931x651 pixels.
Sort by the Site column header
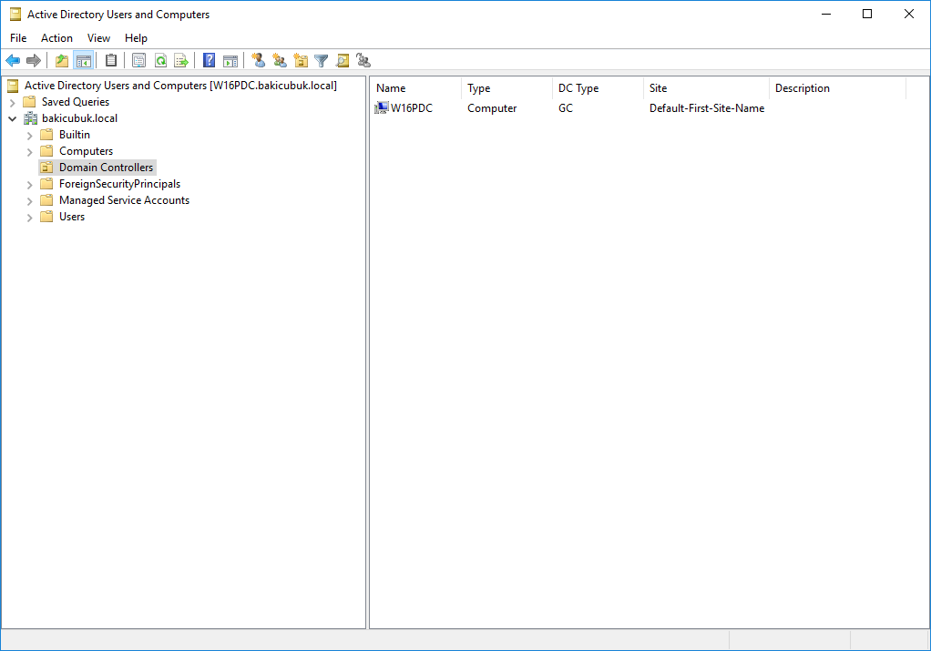(706, 87)
